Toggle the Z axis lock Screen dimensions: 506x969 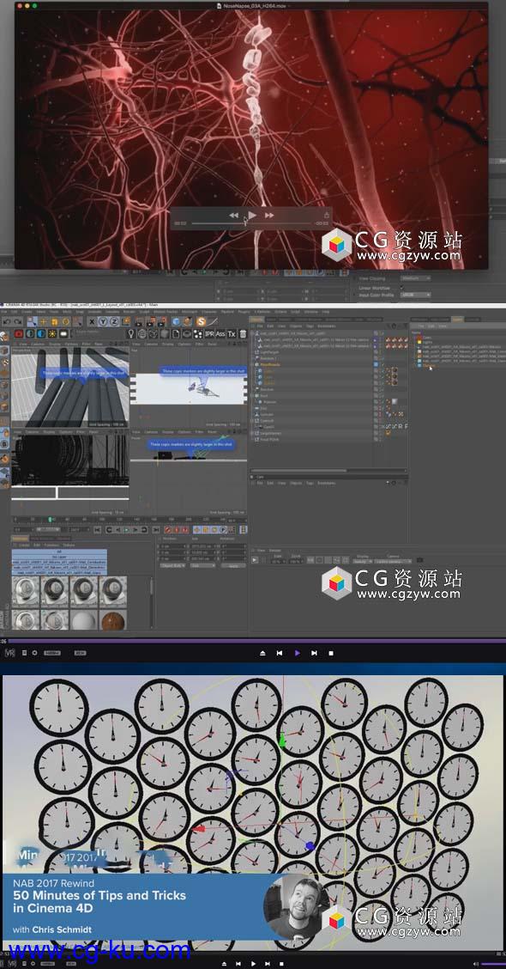coord(114,321)
